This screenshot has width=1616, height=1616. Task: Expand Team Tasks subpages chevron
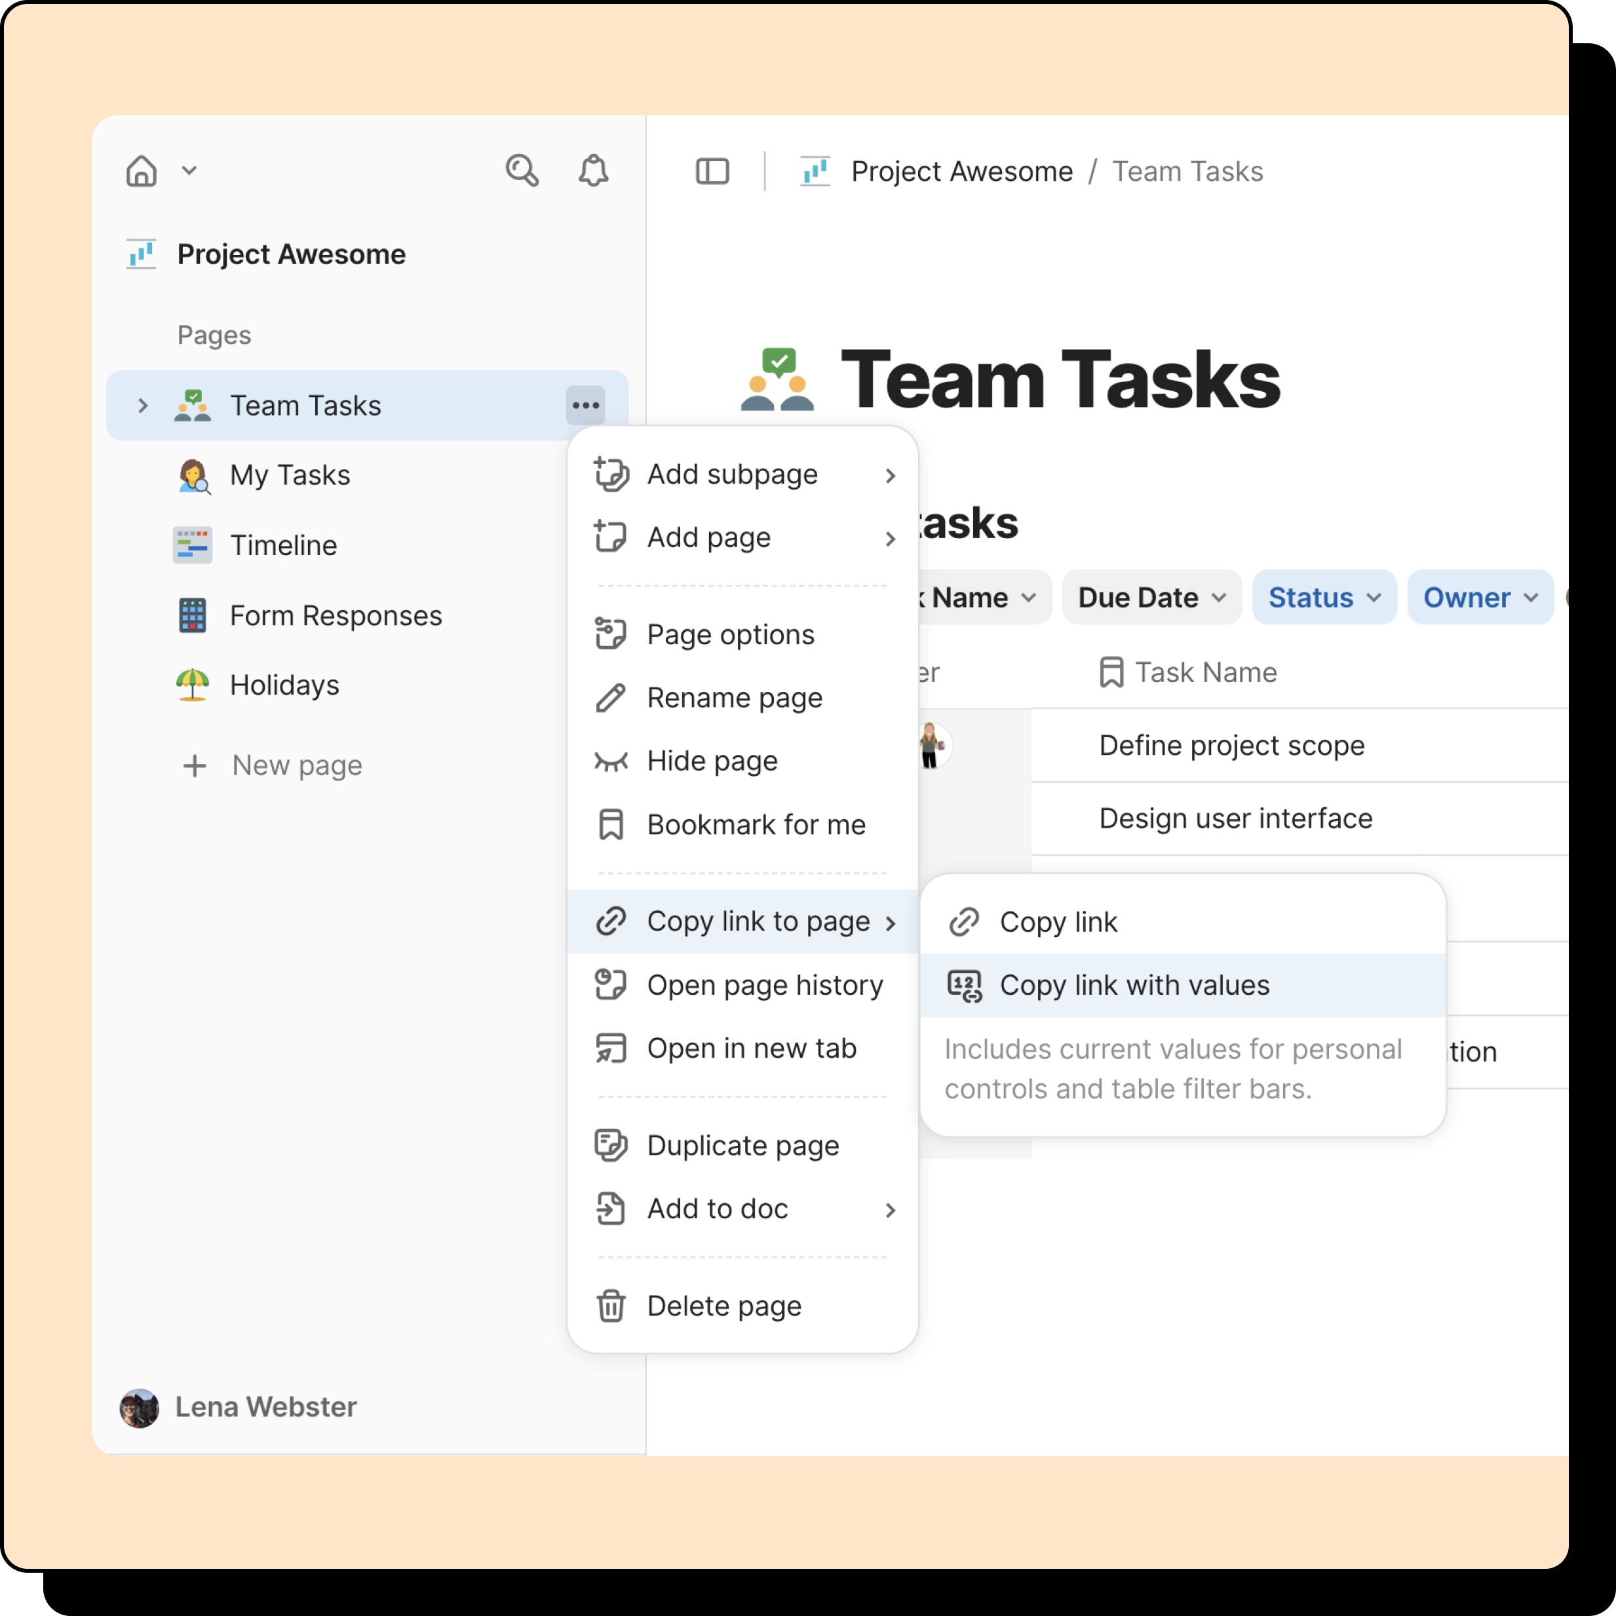coord(143,406)
